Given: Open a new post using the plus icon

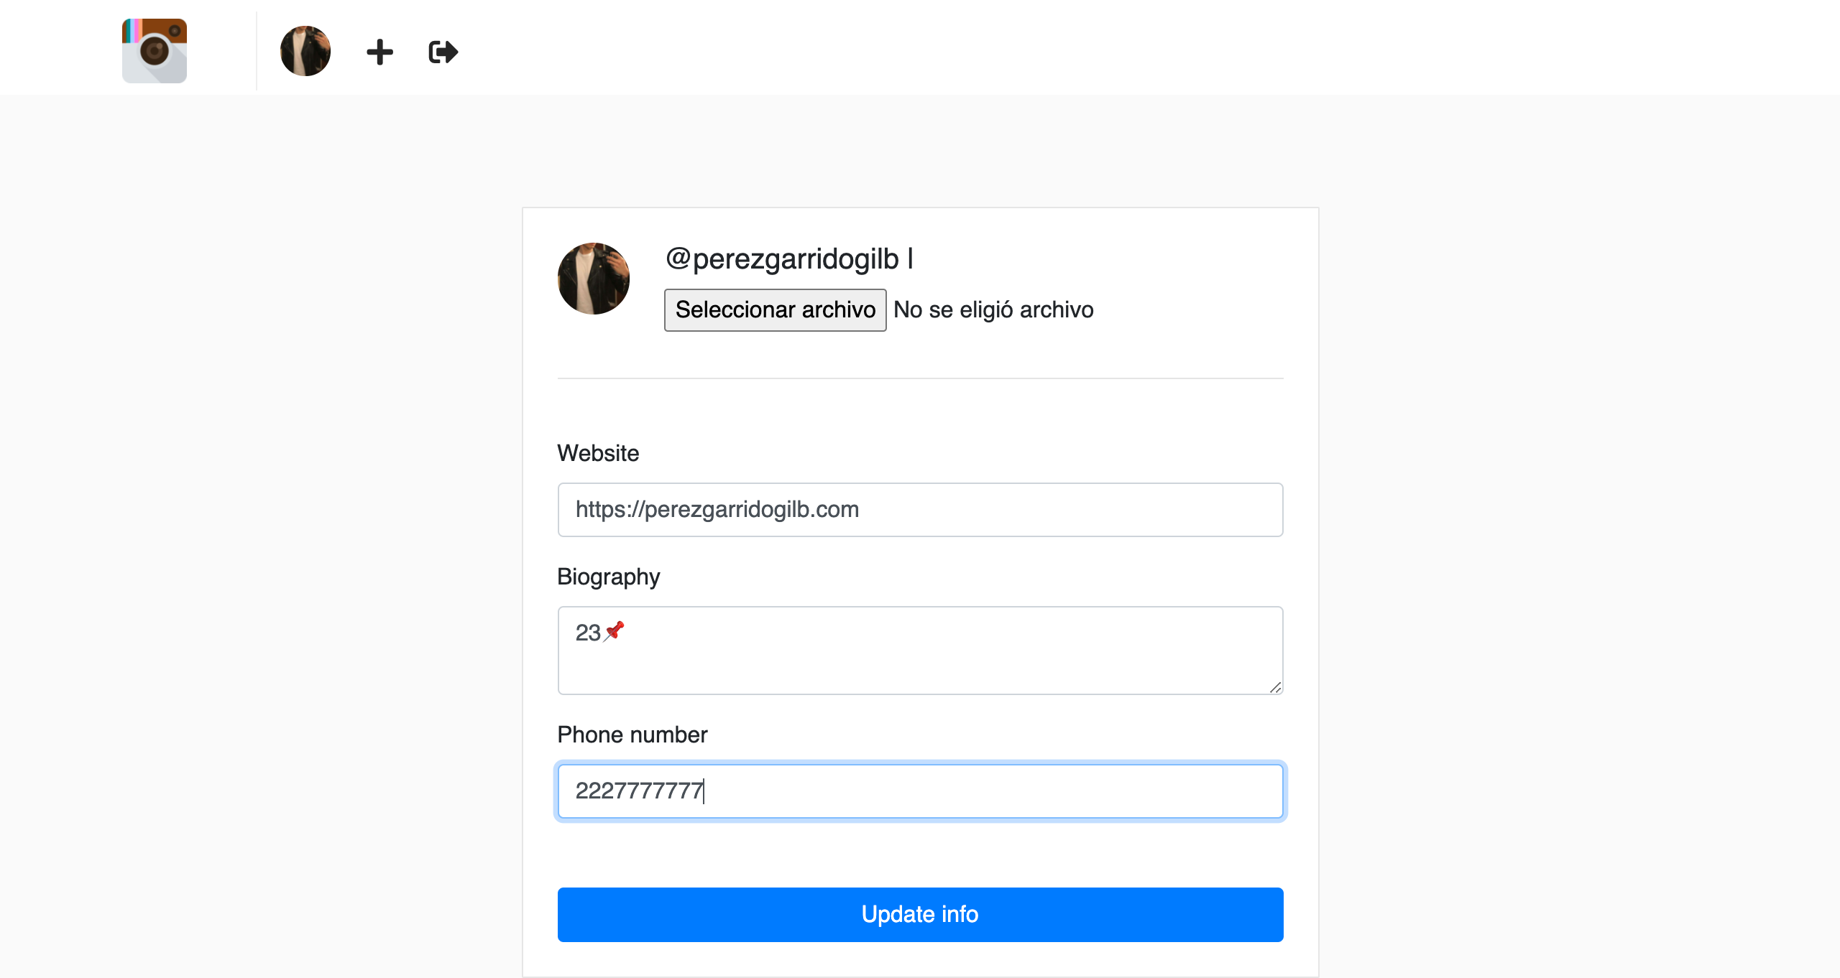Looking at the screenshot, I should (379, 51).
